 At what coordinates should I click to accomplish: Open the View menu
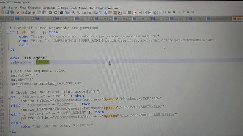(23, 8)
